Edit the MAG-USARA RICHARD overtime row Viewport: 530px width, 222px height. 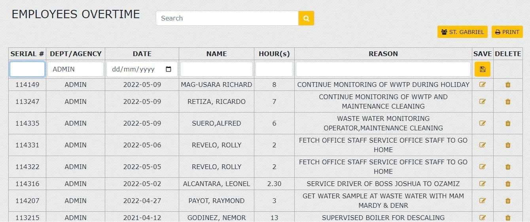(x=482, y=84)
